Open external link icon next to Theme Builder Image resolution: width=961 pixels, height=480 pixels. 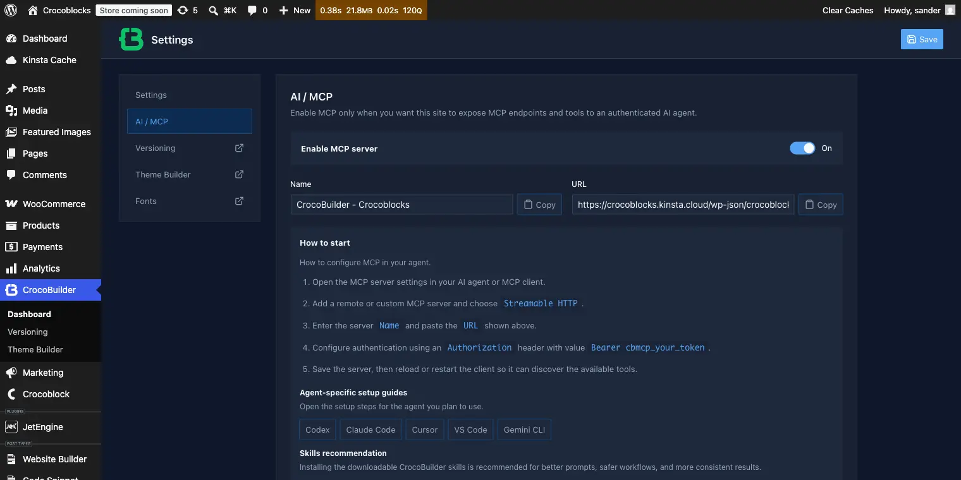[x=239, y=174]
